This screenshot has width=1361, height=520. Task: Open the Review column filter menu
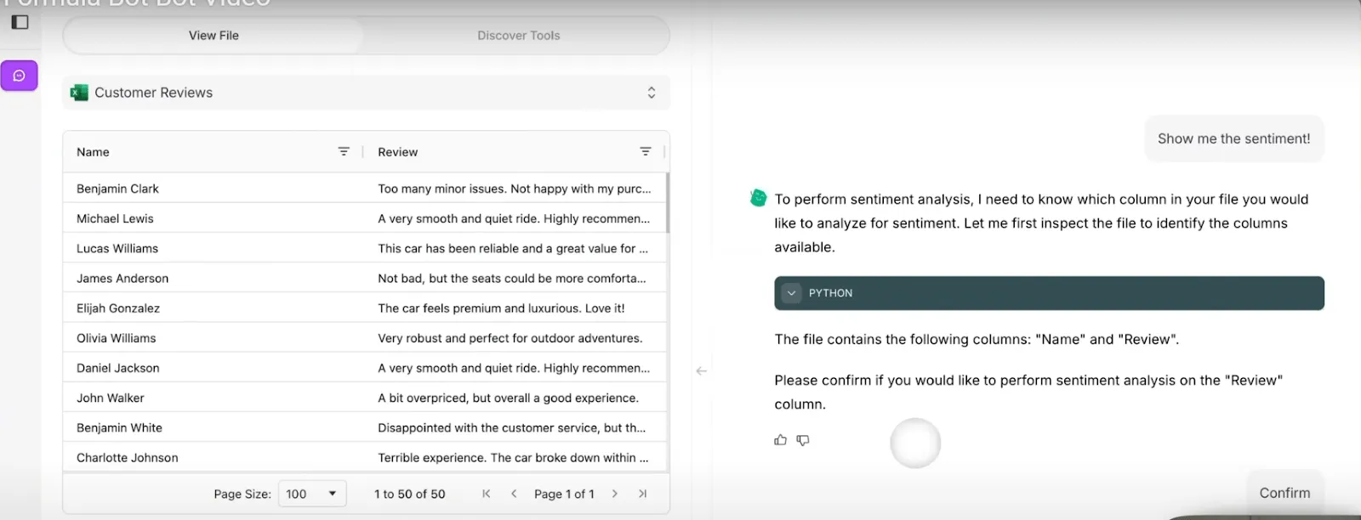[646, 151]
